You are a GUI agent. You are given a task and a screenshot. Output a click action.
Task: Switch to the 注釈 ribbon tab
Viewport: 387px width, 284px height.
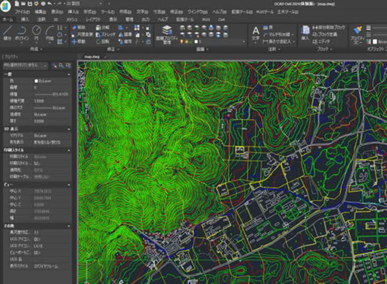(x=41, y=19)
